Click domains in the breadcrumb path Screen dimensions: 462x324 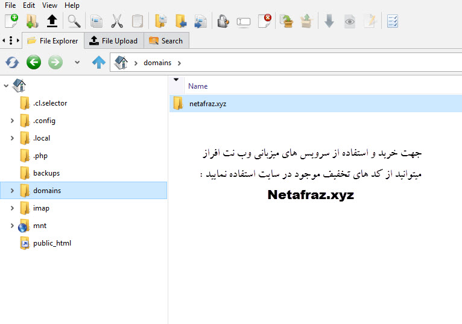[x=157, y=63]
